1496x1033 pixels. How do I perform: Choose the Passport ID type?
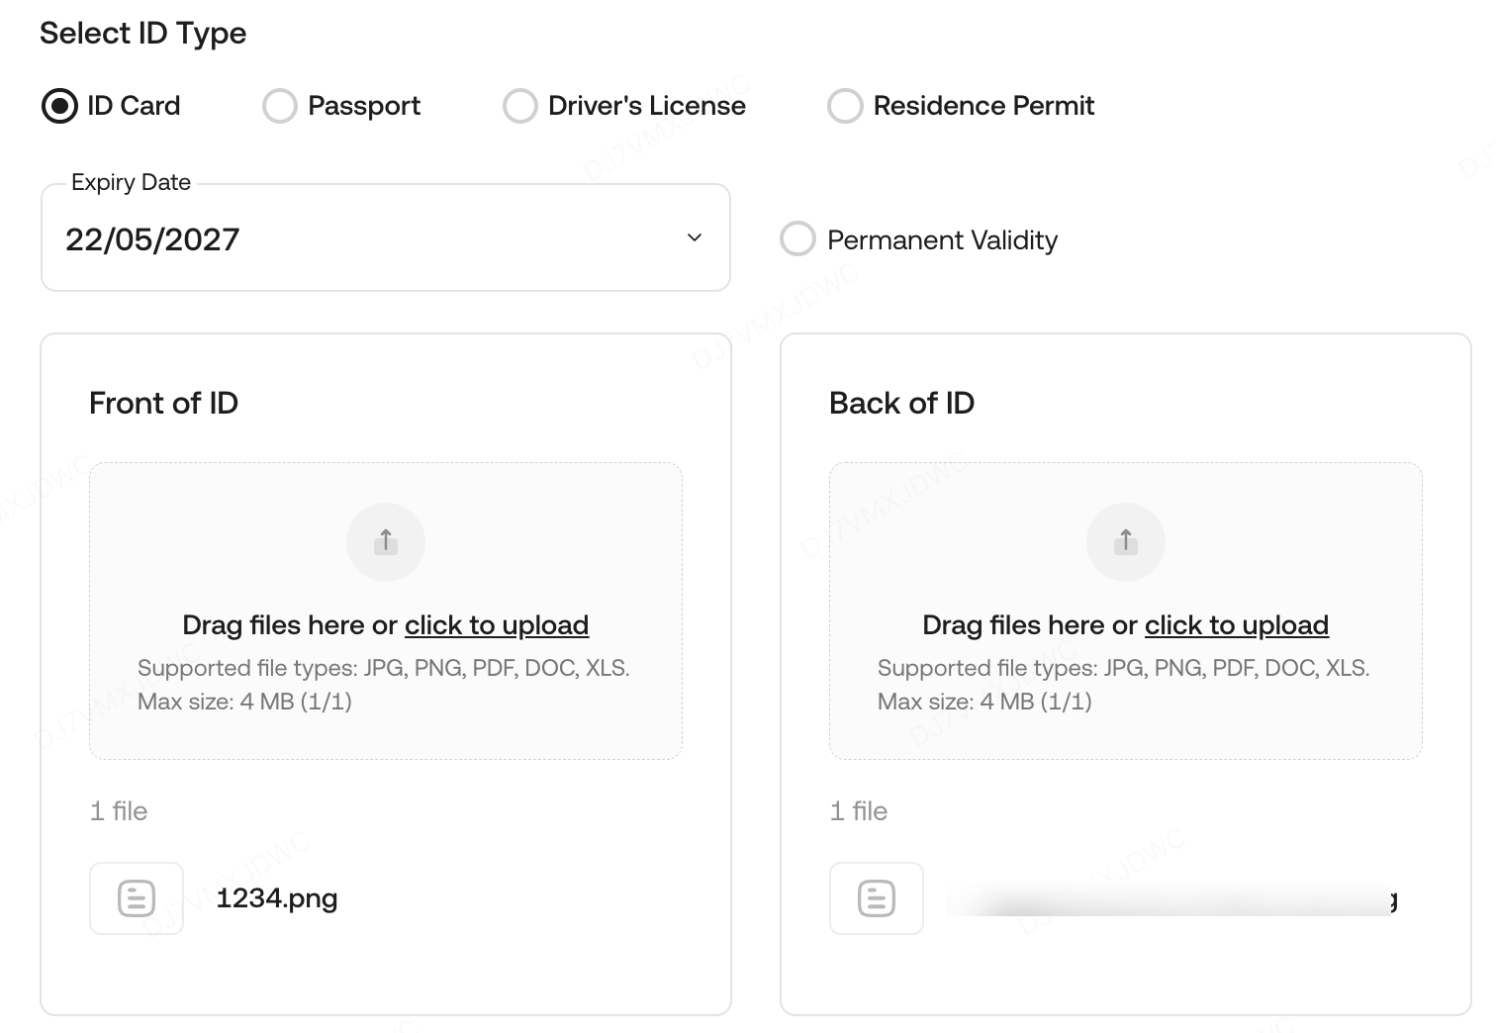(x=280, y=106)
